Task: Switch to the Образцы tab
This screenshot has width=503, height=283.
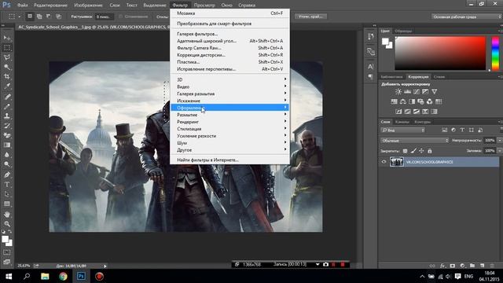Action: point(403,31)
